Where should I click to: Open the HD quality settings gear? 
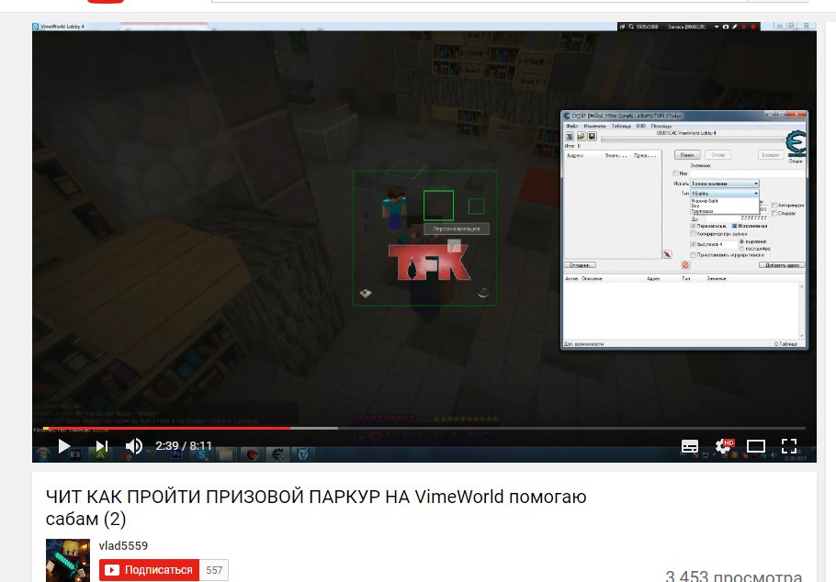tap(724, 445)
